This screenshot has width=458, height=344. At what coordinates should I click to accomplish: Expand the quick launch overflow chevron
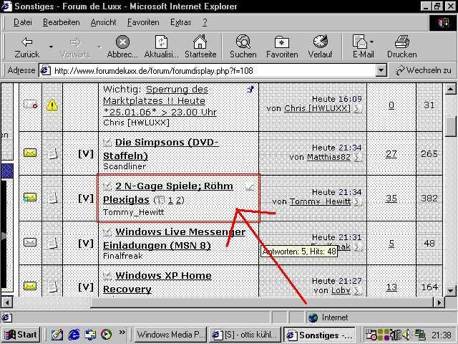pos(122,333)
